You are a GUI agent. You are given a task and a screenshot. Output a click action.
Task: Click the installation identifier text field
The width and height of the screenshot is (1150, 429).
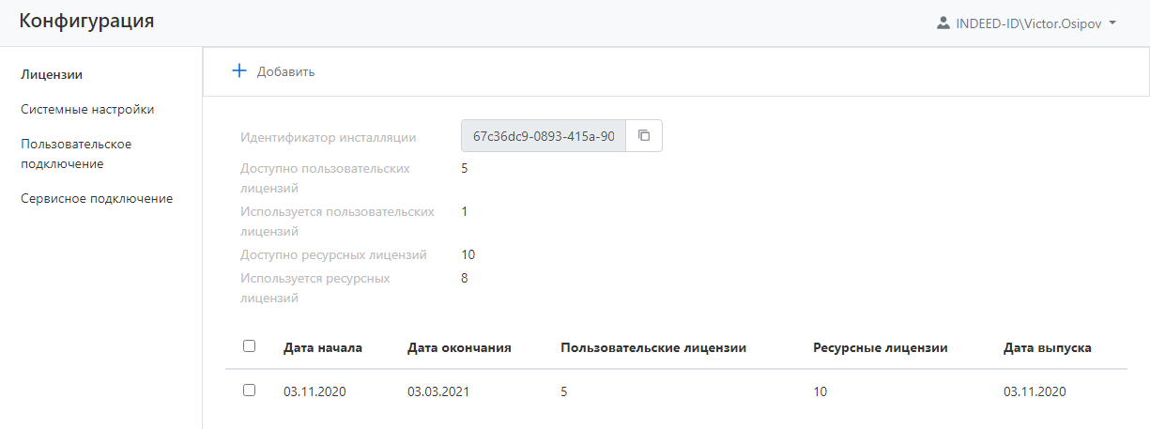(x=544, y=136)
